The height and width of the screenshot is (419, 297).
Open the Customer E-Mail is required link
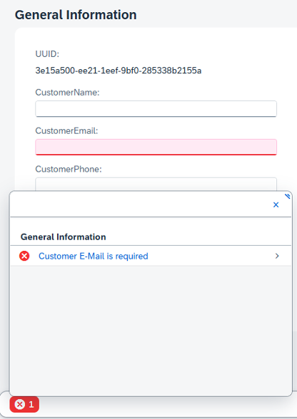coord(94,256)
